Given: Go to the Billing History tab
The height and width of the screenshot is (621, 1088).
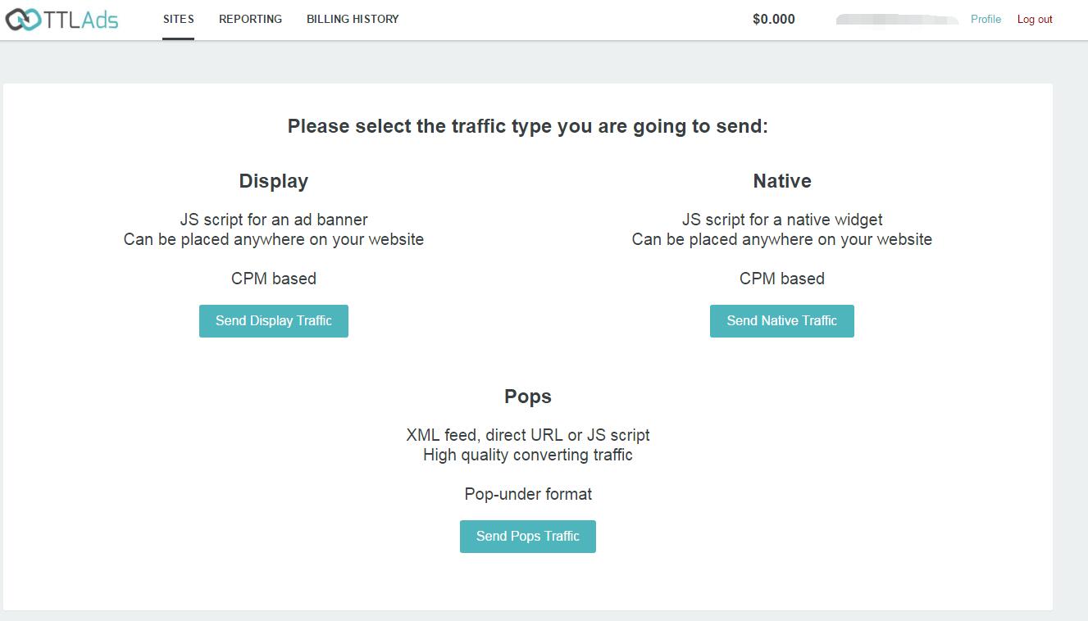Looking at the screenshot, I should click(353, 19).
